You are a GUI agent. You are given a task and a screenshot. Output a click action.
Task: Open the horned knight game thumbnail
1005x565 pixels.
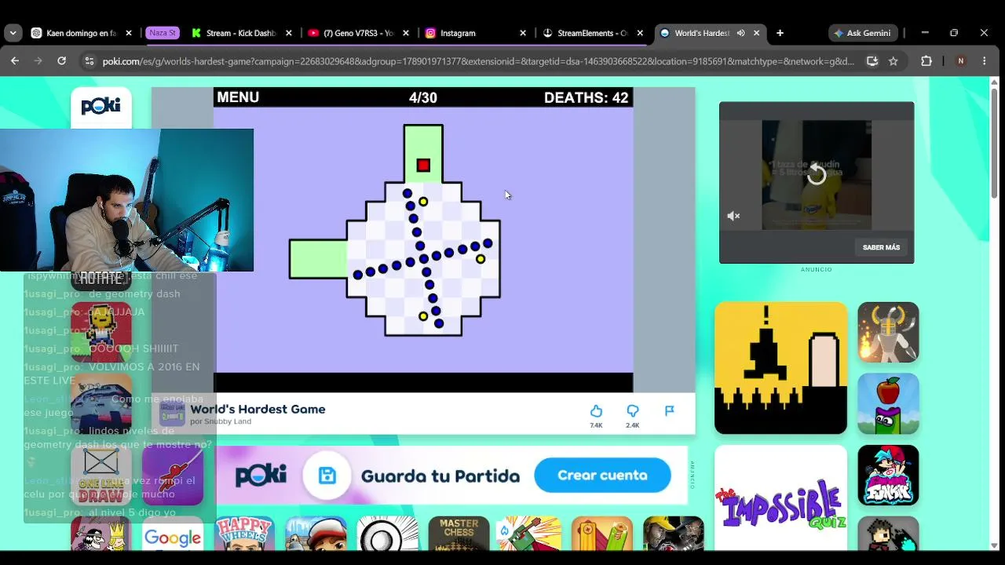888,332
